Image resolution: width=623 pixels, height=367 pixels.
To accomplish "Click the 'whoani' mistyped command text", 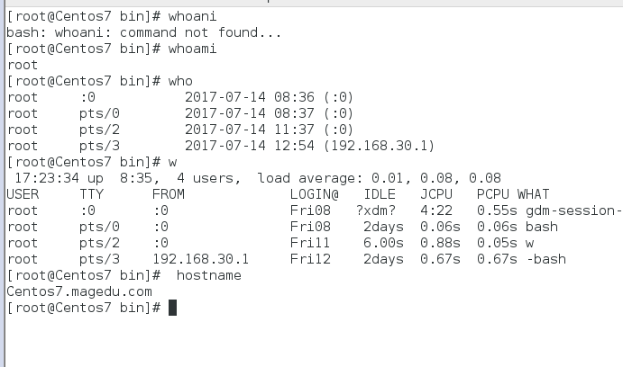I will (x=192, y=16).
